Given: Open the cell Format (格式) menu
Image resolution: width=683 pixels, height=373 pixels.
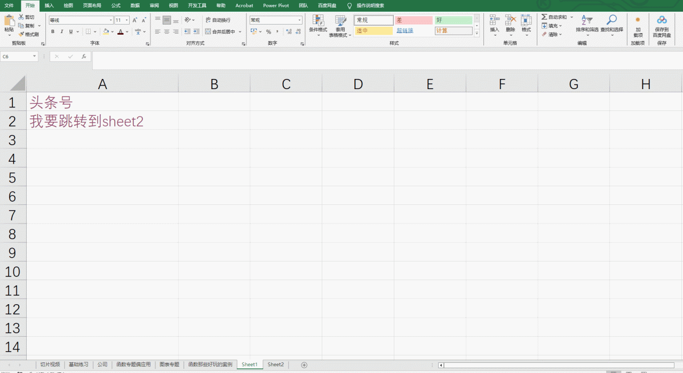Looking at the screenshot, I should (x=526, y=25).
